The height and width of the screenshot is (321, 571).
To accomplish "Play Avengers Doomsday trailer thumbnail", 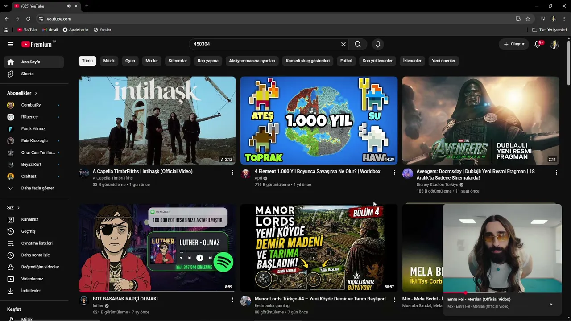I will tap(481, 120).
